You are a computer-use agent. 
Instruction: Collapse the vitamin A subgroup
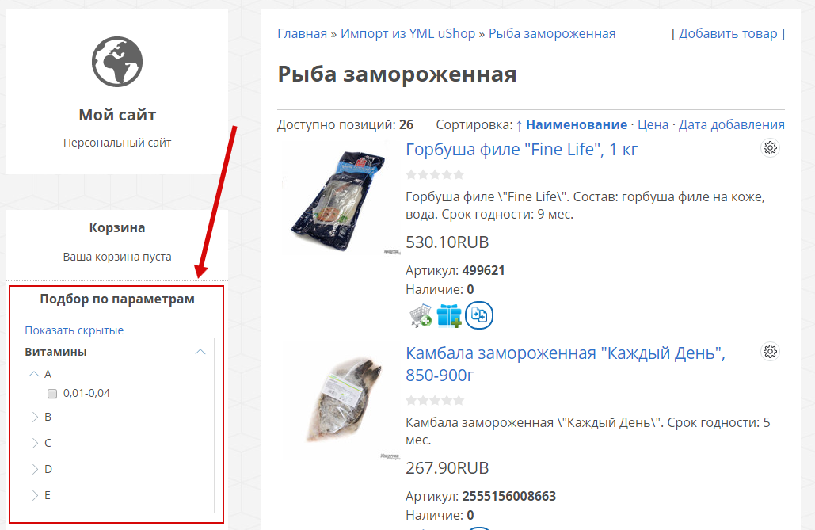[34, 374]
